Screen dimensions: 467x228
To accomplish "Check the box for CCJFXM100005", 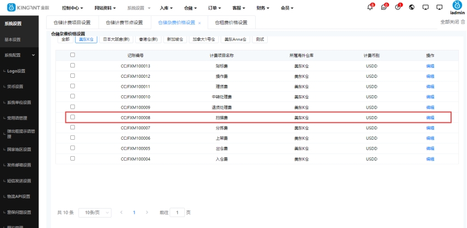I will [72, 148].
